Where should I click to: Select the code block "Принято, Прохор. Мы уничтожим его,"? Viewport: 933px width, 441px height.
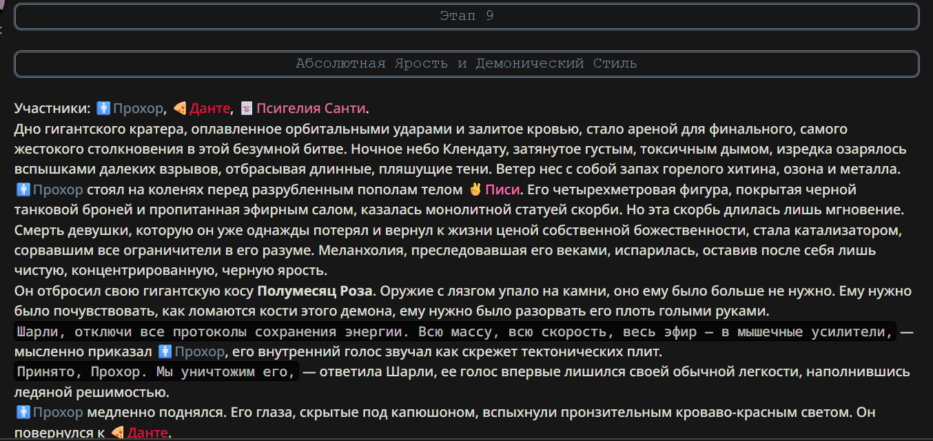coord(156,373)
